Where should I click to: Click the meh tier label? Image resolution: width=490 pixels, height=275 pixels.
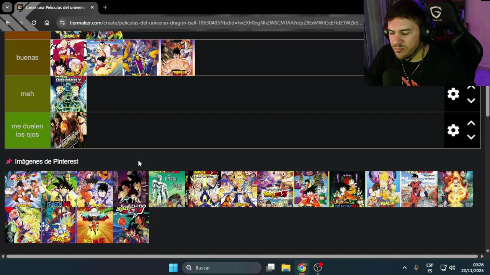[27, 94]
